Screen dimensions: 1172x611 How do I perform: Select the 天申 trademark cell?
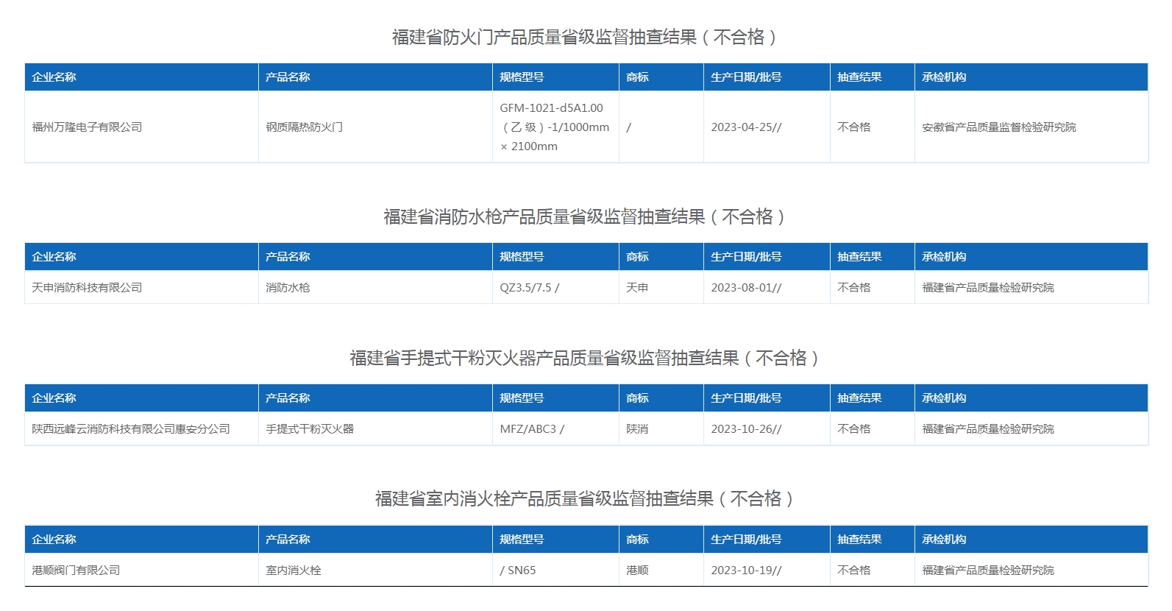click(x=637, y=288)
